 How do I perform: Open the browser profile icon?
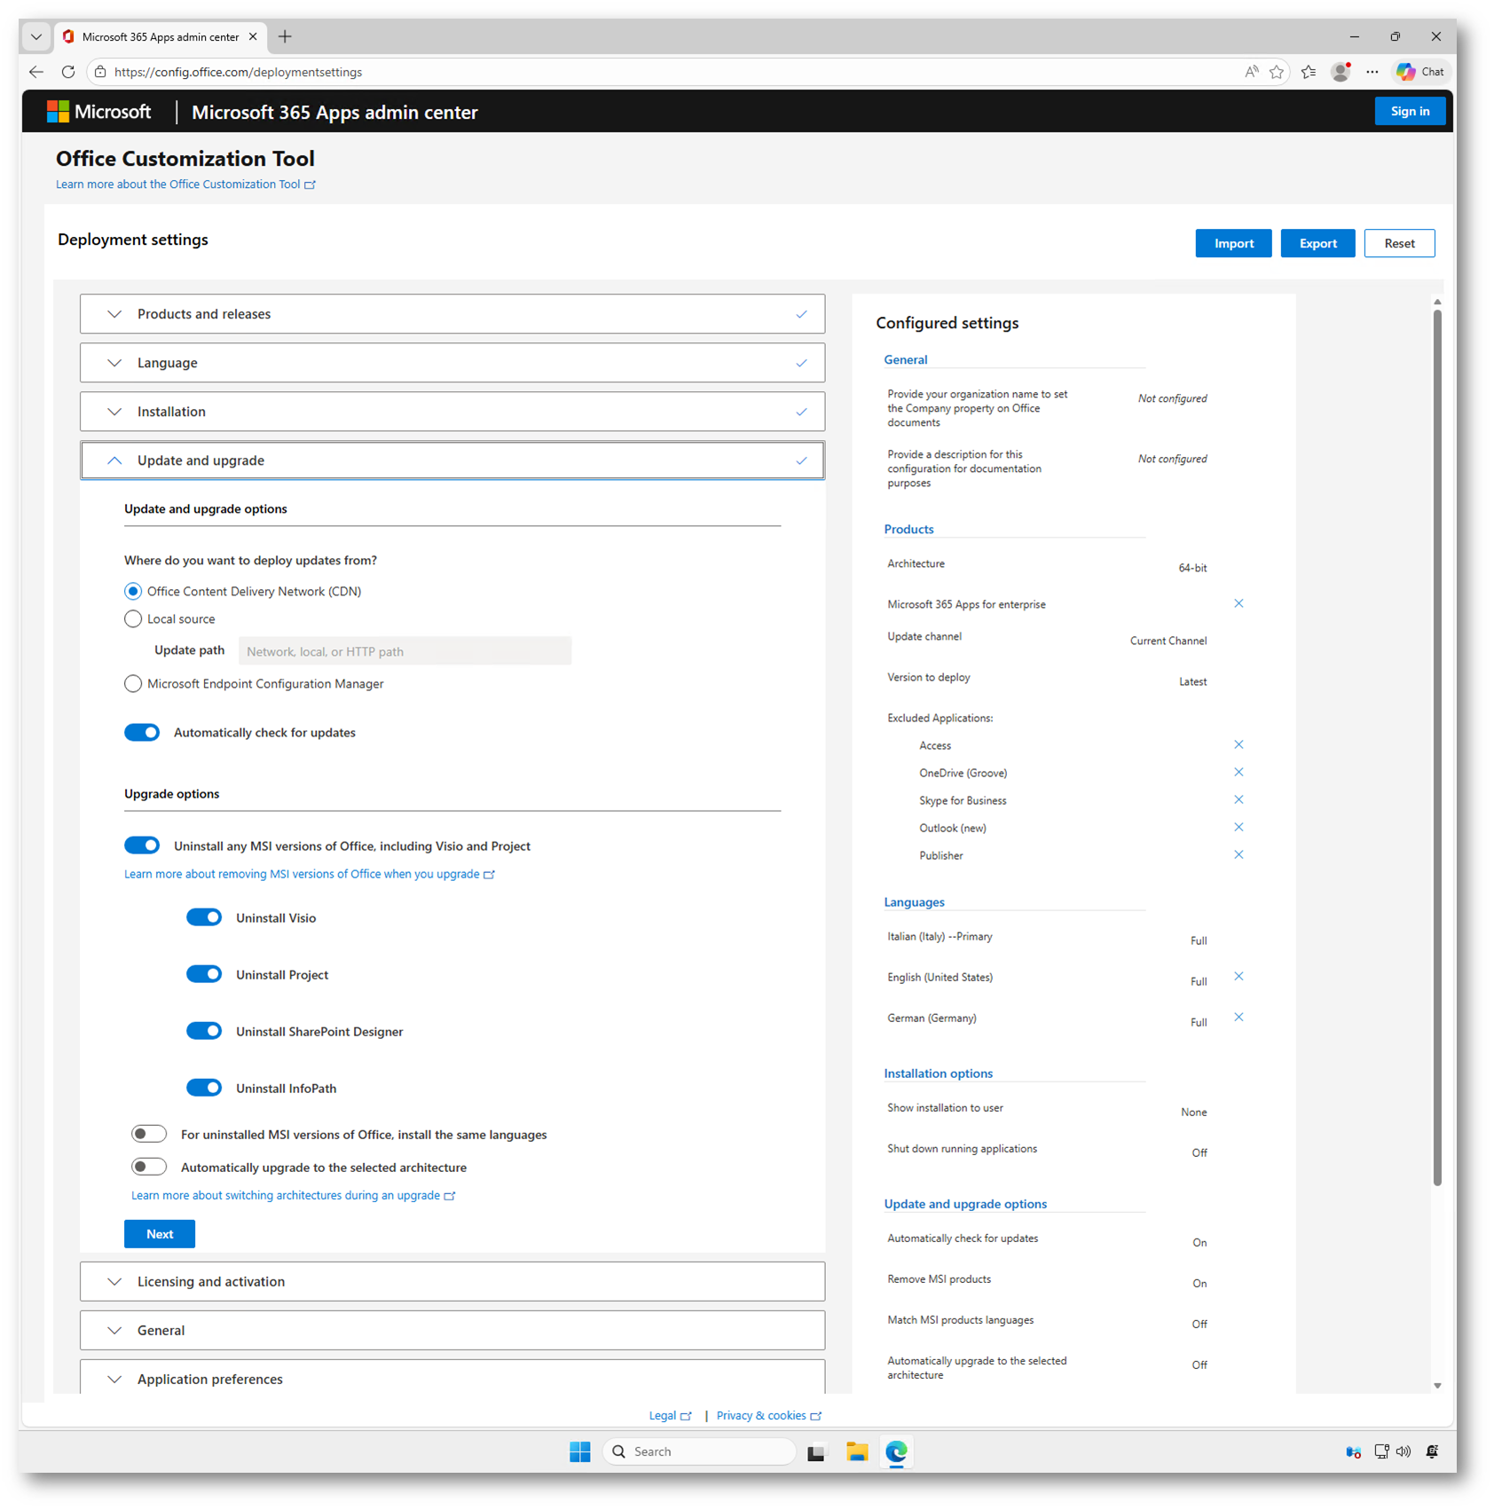(1341, 72)
